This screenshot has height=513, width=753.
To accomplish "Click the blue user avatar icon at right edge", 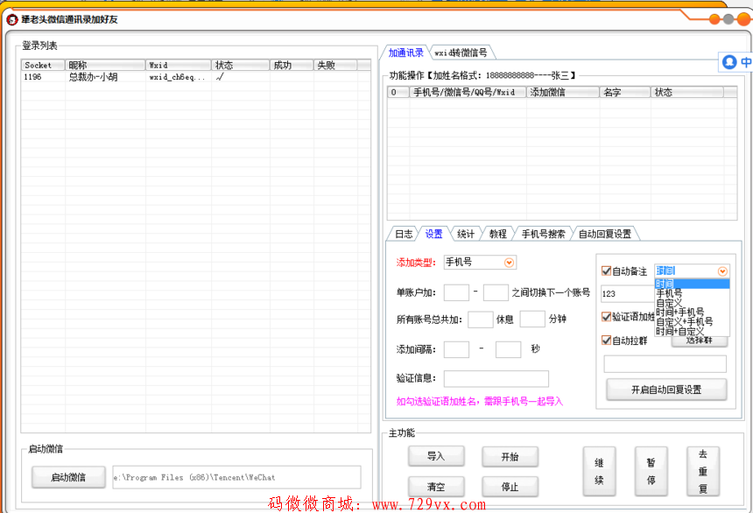I will [x=729, y=61].
